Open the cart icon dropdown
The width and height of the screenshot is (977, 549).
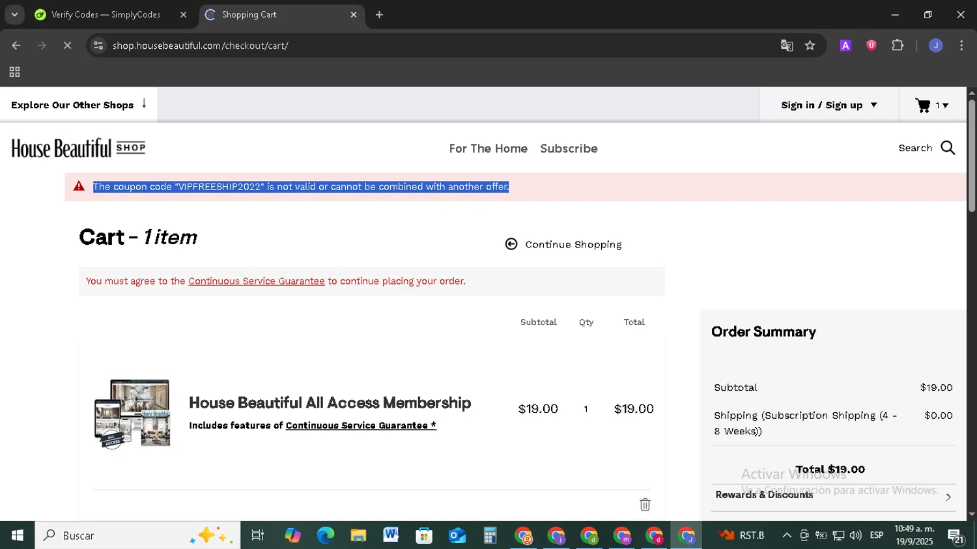coord(932,105)
